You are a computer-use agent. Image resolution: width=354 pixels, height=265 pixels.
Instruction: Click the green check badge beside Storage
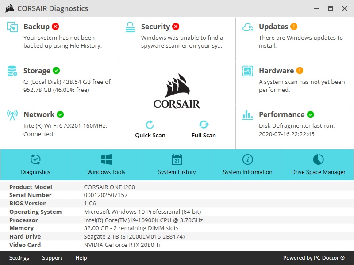point(56,71)
